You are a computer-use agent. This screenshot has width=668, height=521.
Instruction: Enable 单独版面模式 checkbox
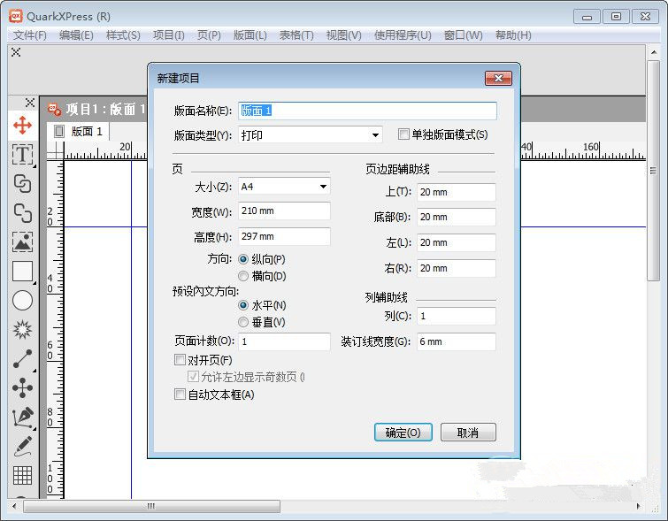[x=403, y=134]
